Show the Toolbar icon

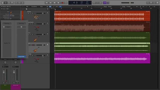click(x=12, y=3)
